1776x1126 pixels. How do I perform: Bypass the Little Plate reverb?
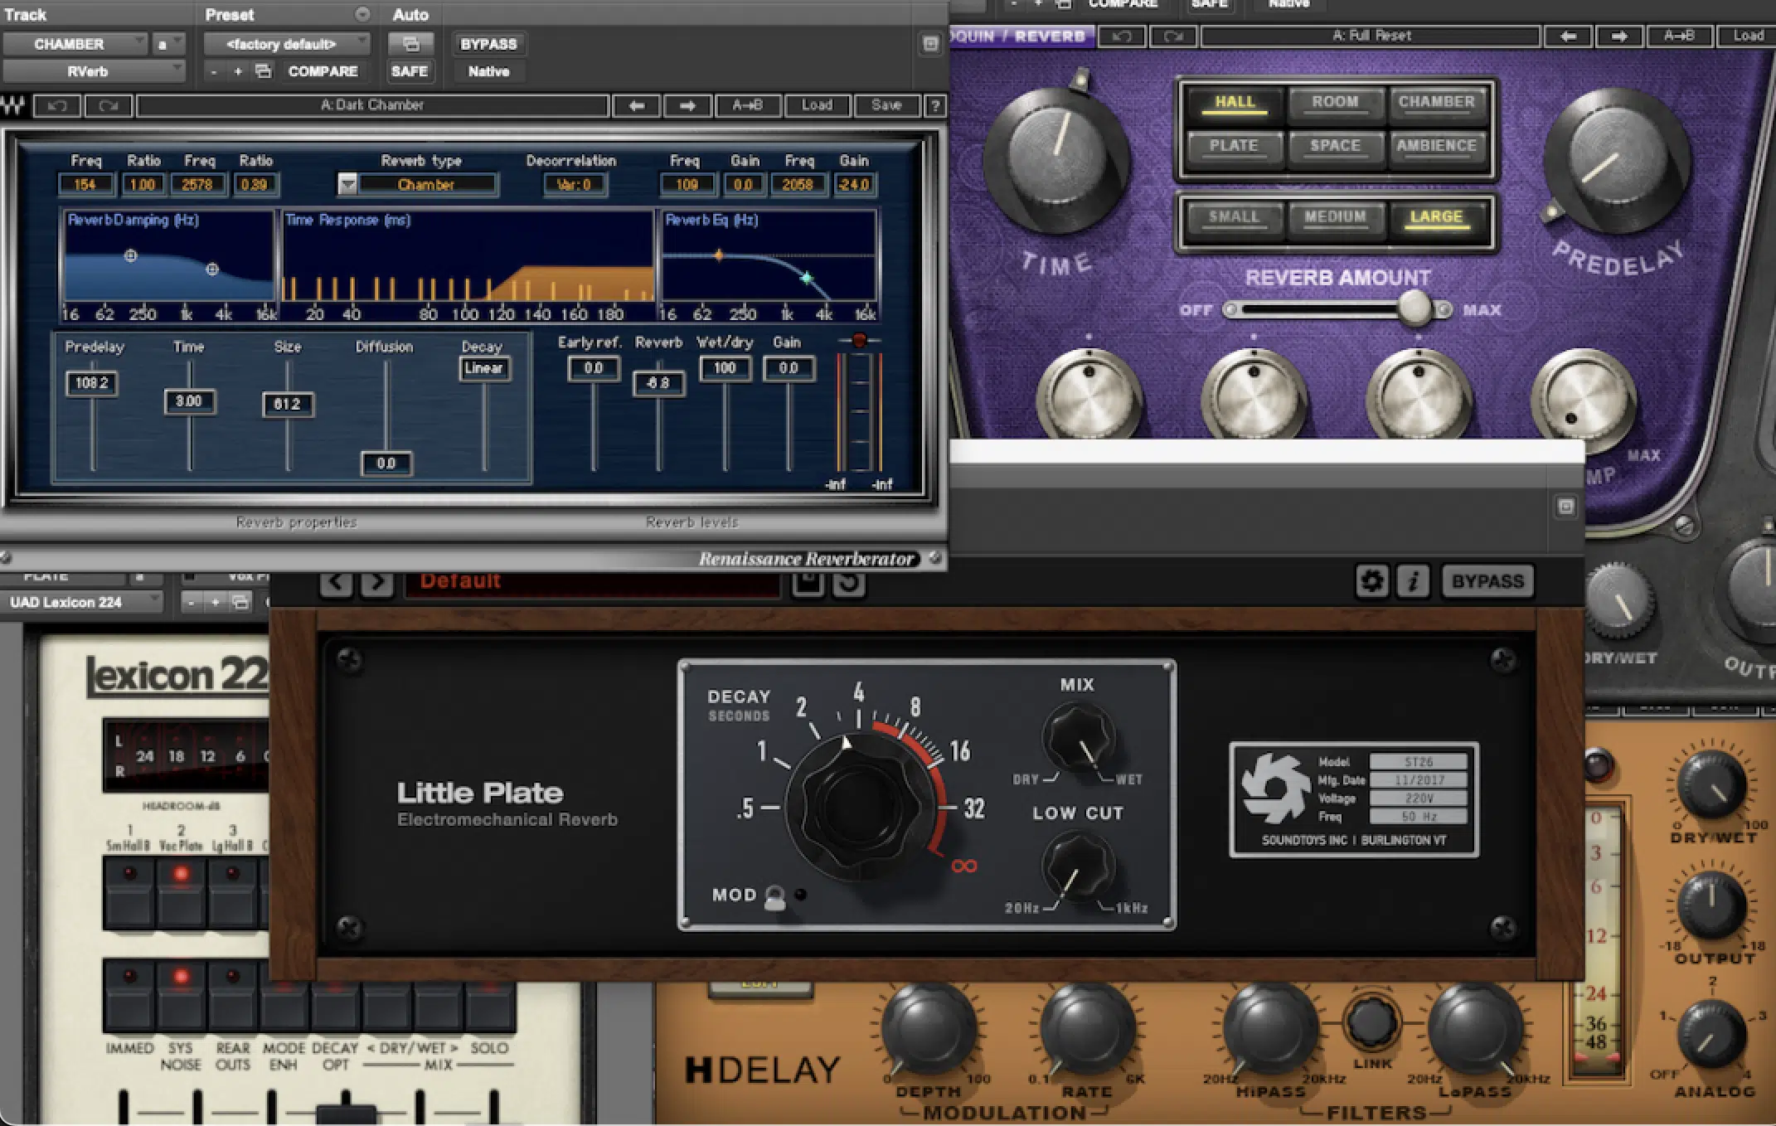point(1487,581)
